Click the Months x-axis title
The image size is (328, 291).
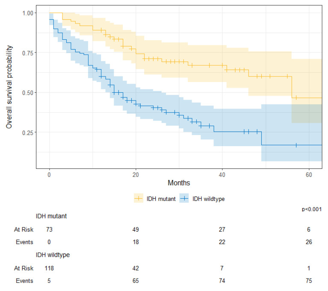coord(179,183)
